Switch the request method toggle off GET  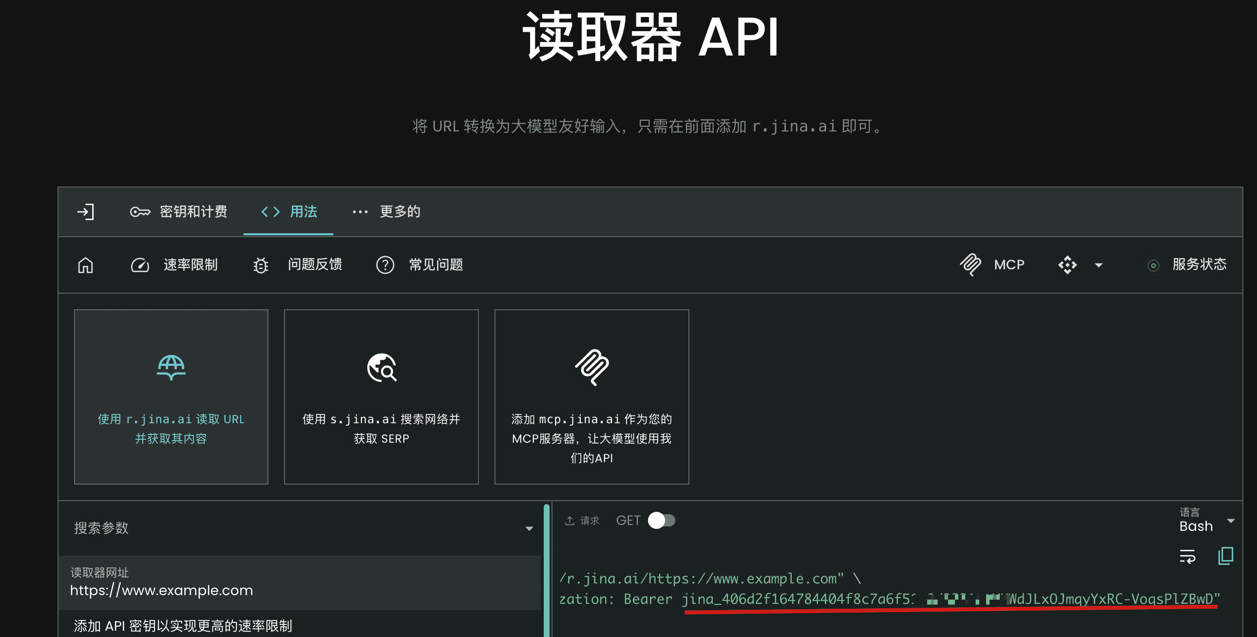[662, 521]
